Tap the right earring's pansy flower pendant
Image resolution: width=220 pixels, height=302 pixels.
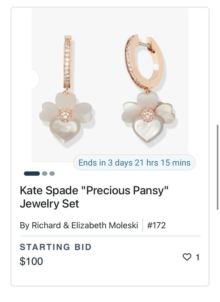coord(148,118)
